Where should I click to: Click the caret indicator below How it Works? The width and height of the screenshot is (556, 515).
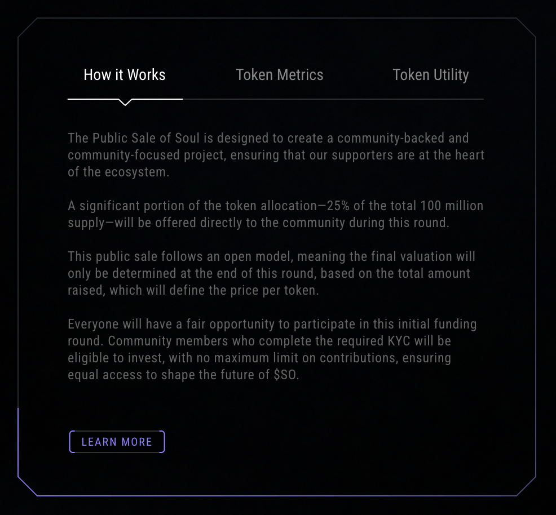tap(126, 103)
